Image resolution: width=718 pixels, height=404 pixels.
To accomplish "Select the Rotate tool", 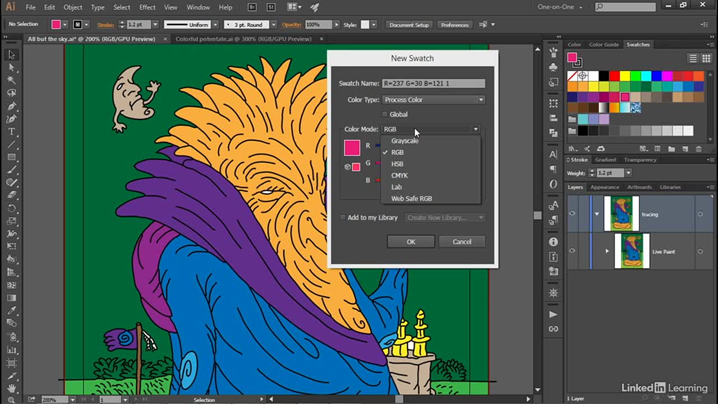I will tap(11, 208).
